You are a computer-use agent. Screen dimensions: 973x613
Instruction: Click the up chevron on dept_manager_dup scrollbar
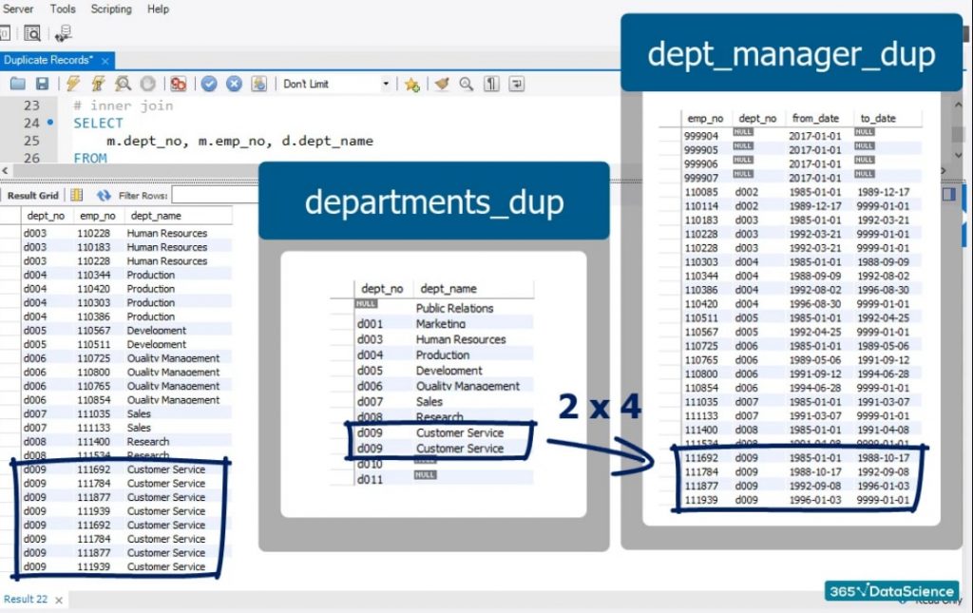[958, 105]
